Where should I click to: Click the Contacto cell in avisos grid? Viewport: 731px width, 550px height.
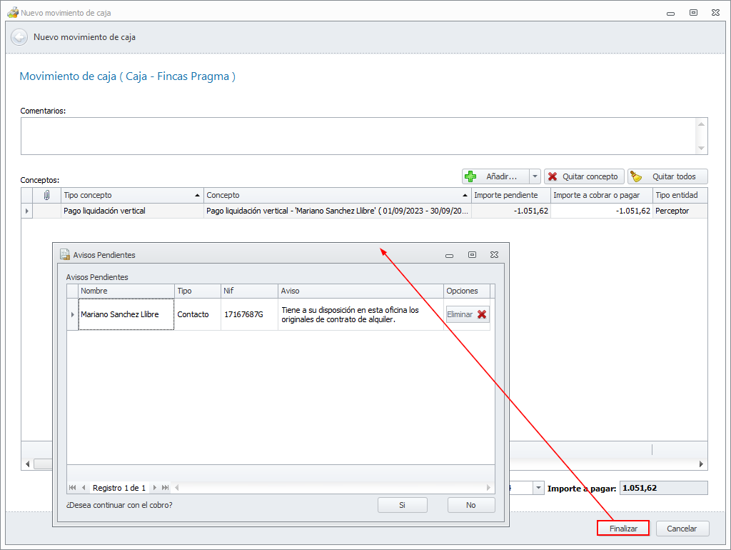[x=197, y=314]
